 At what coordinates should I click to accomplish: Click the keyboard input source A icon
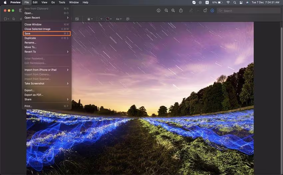click(x=207, y=2)
